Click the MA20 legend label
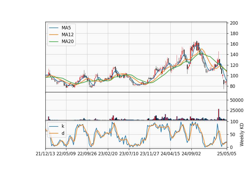252x181 pixels. point(67,41)
